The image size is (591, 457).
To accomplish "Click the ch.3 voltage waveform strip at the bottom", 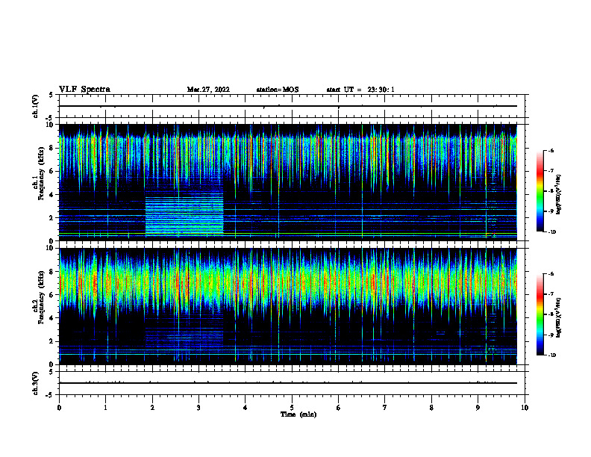I will 292,383.
